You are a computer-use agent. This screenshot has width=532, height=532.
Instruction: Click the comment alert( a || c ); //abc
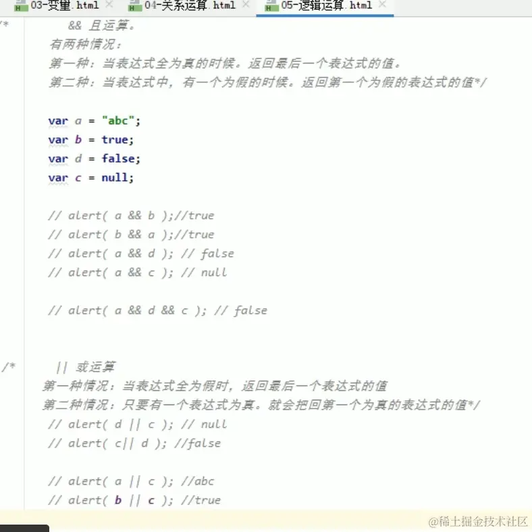click(x=131, y=481)
